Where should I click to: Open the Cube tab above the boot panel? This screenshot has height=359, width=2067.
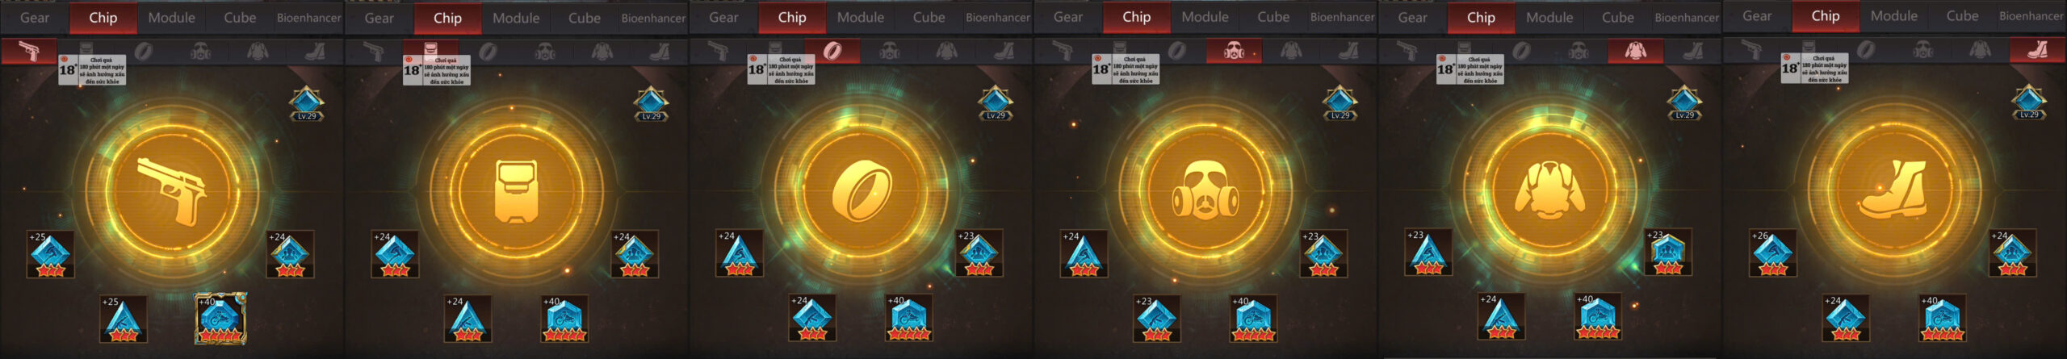coord(1962,16)
